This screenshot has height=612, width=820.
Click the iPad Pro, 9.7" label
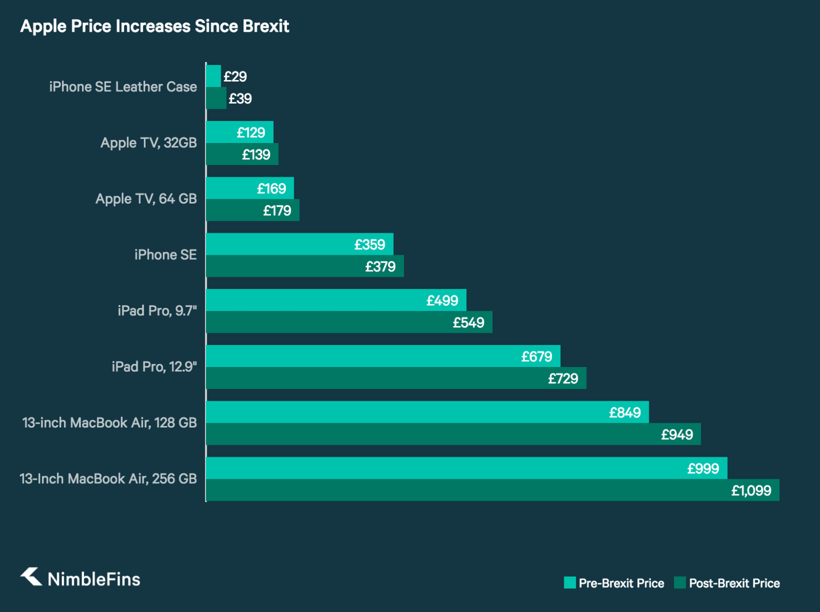pyautogui.click(x=157, y=311)
